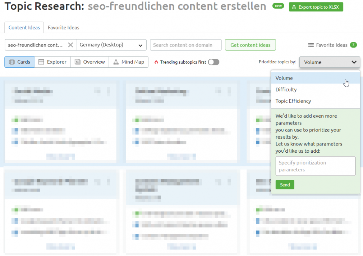The image size is (363, 256).
Task: Click the green Send button
Action: 285,185
